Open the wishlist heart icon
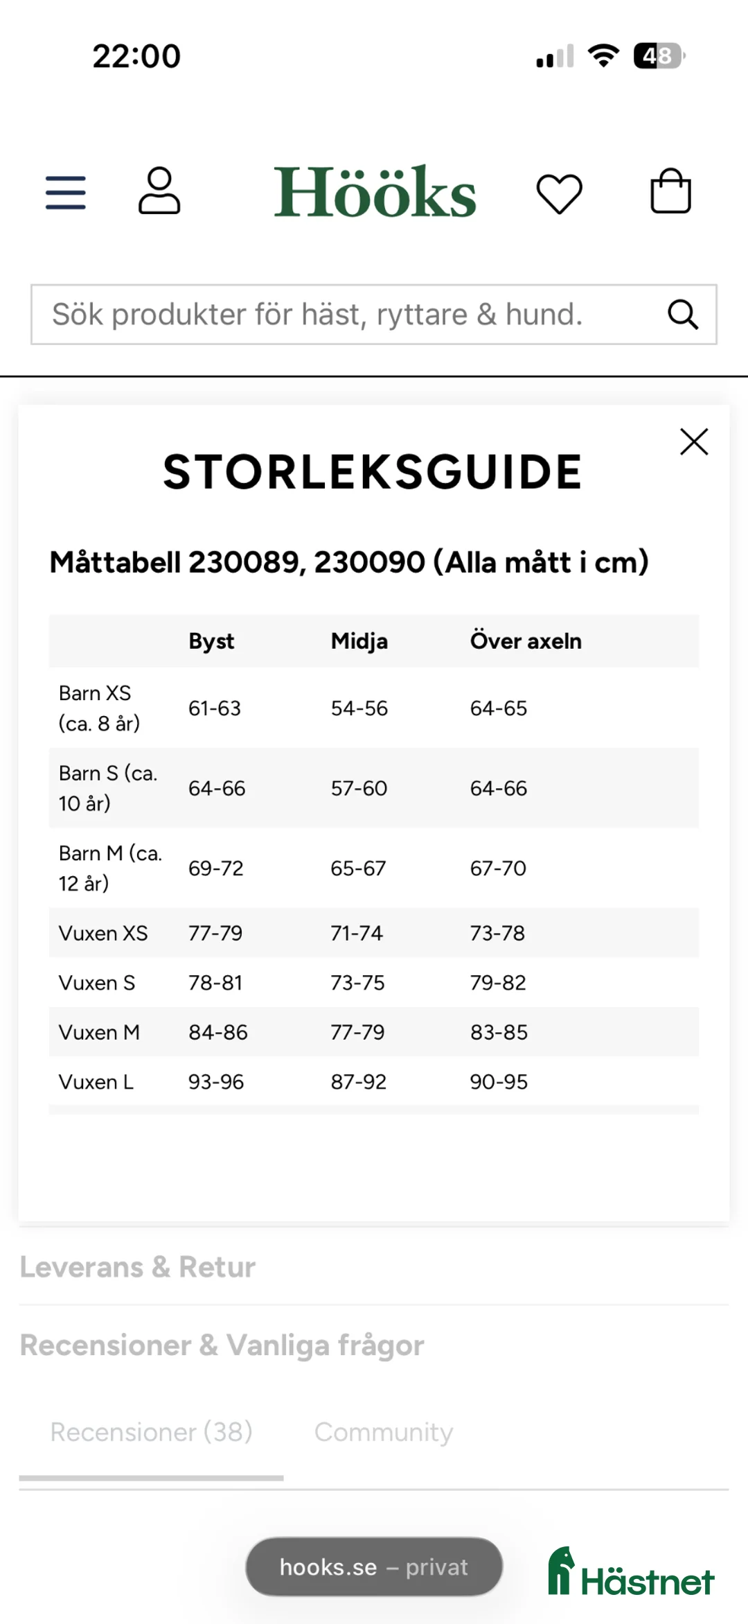This screenshot has width=748, height=1624. (x=559, y=193)
